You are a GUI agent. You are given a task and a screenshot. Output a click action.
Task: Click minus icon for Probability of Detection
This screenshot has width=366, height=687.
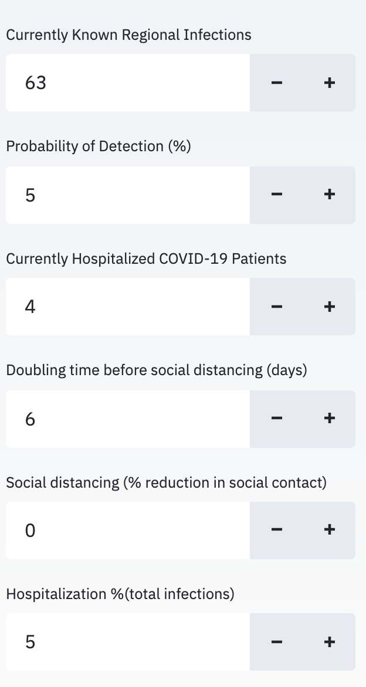click(x=277, y=195)
